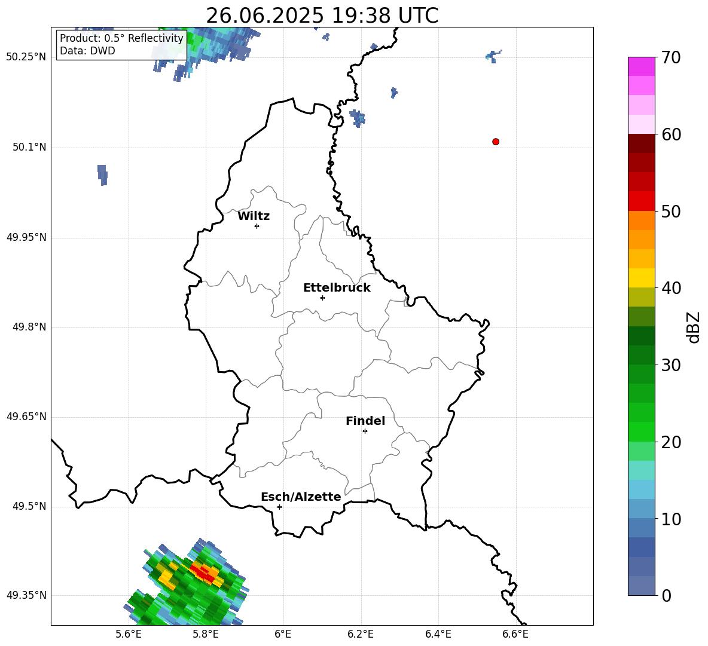The width and height of the screenshot is (708, 646).
Task: Click the 20 label on the colorbar
Action: pyautogui.click(x=671, y=442)
